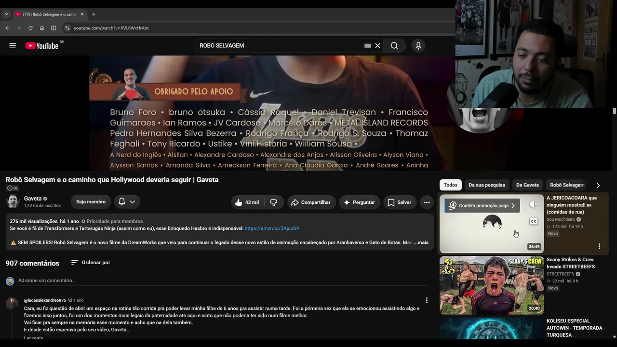The width and height of the screenshot is (617, 347).
Task: Select the De Gaveta chip
Action: (x=527, y=185)
